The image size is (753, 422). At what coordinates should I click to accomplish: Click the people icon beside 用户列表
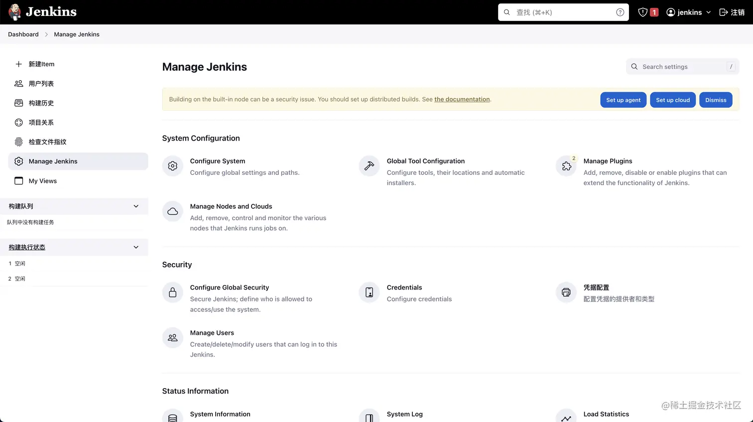point(18,84)
